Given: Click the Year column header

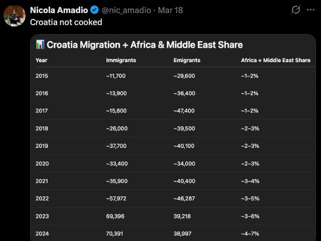Looking at the screenshot, I should 41,60.
